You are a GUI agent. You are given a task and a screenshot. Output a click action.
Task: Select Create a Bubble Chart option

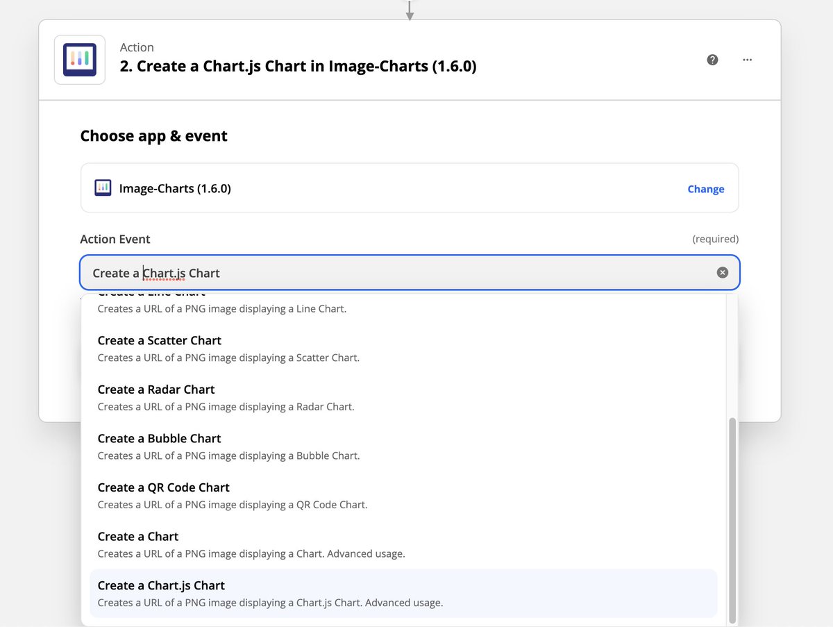403,446
